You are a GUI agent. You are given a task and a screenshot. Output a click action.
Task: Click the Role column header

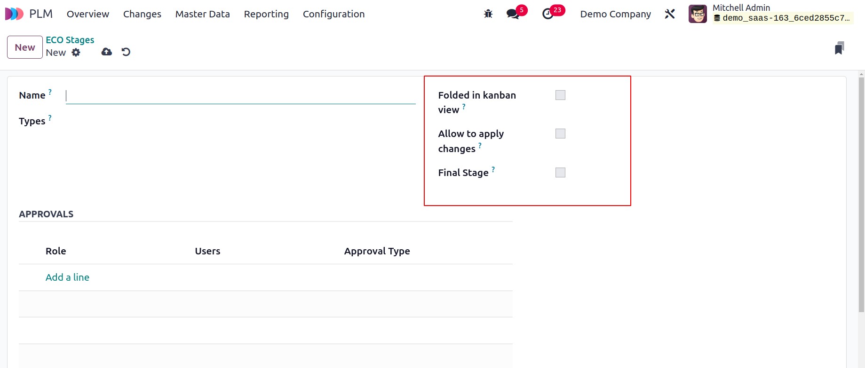(x=56, y=251)
